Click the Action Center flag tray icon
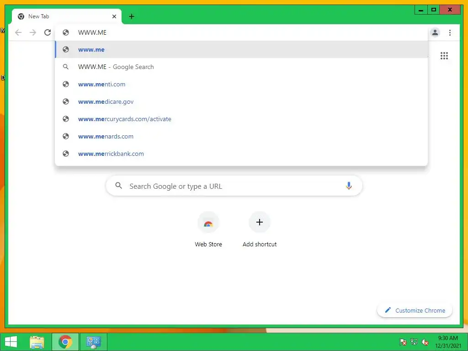This screenshot has height=351, width=468. pyautogui.click(x=403, y=342)
